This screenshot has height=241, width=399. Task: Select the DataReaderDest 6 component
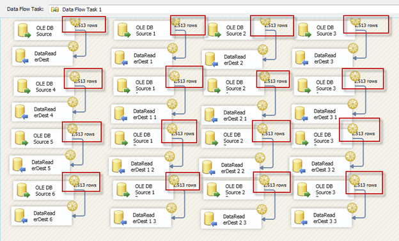(42, 216)
